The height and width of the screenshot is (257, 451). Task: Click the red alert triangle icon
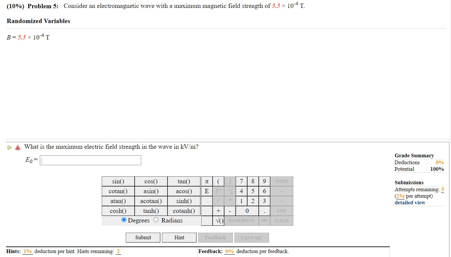pyautogui.click(x=17, y=147)
